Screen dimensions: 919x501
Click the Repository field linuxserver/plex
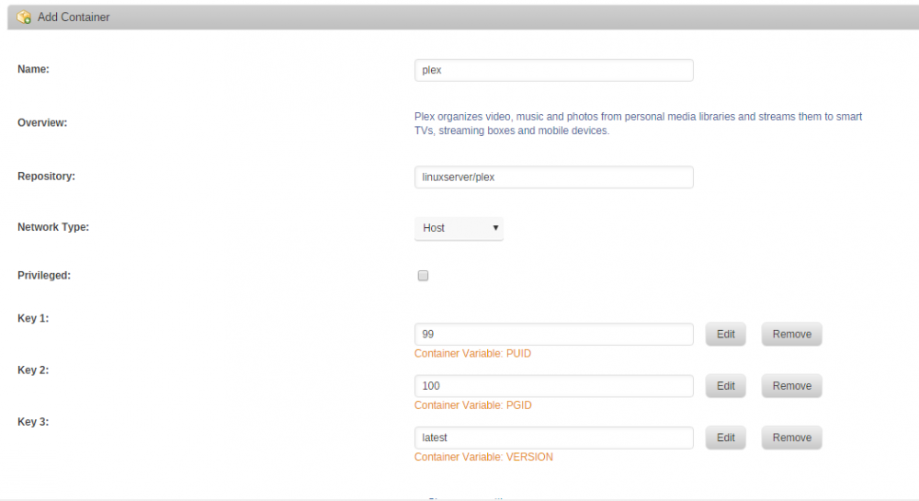(554, 177)
